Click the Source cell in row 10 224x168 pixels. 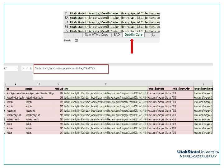[105, 128]
